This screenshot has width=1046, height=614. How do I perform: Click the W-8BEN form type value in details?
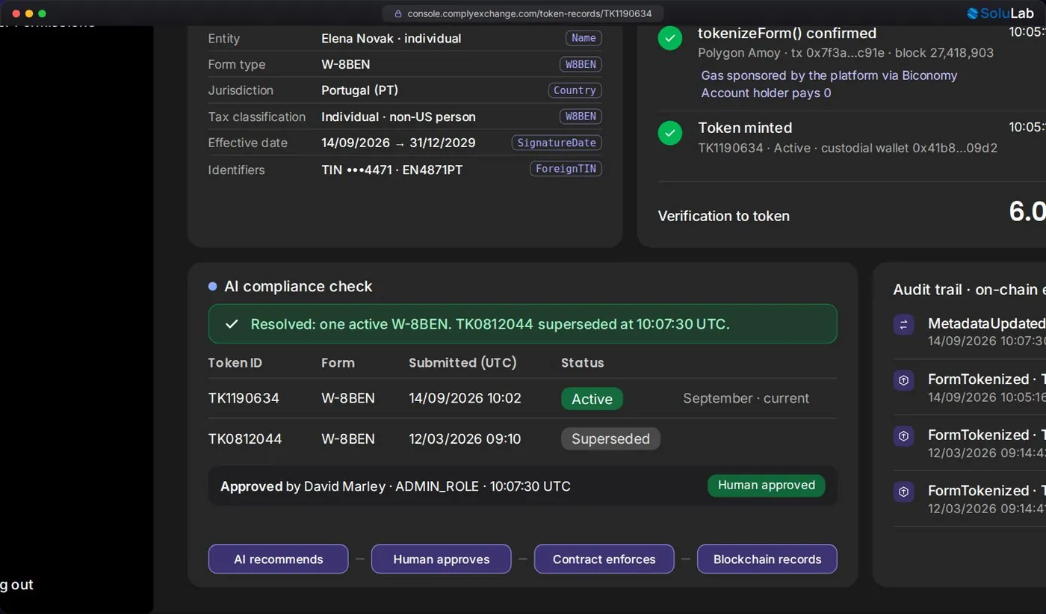tap(345, 64)
